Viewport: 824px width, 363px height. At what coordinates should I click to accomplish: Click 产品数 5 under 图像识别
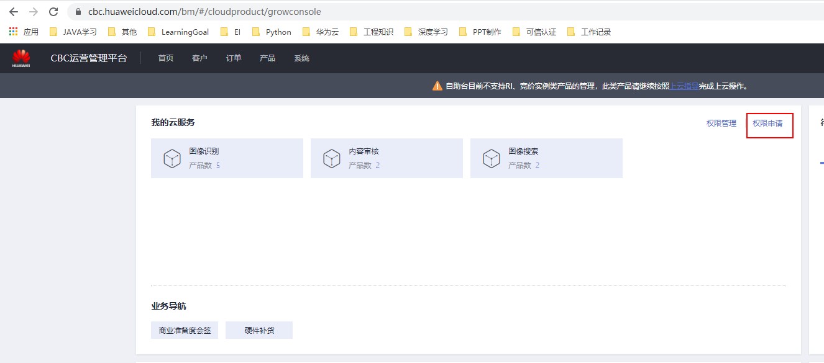point(204,166)
